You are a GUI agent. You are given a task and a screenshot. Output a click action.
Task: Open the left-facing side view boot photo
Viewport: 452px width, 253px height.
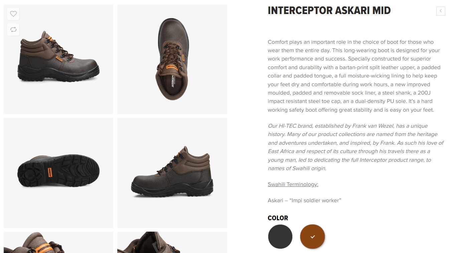58,59
